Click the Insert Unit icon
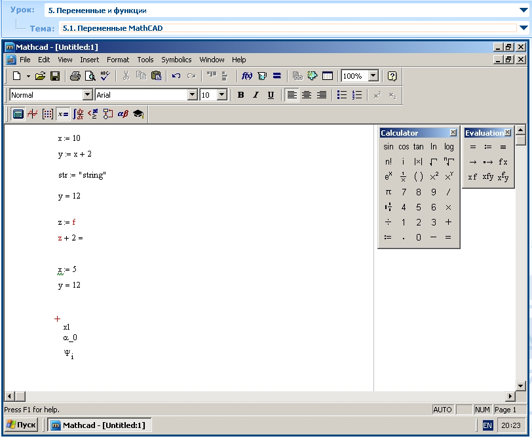Viewport: 532px width, 447px height. (262, 76)
